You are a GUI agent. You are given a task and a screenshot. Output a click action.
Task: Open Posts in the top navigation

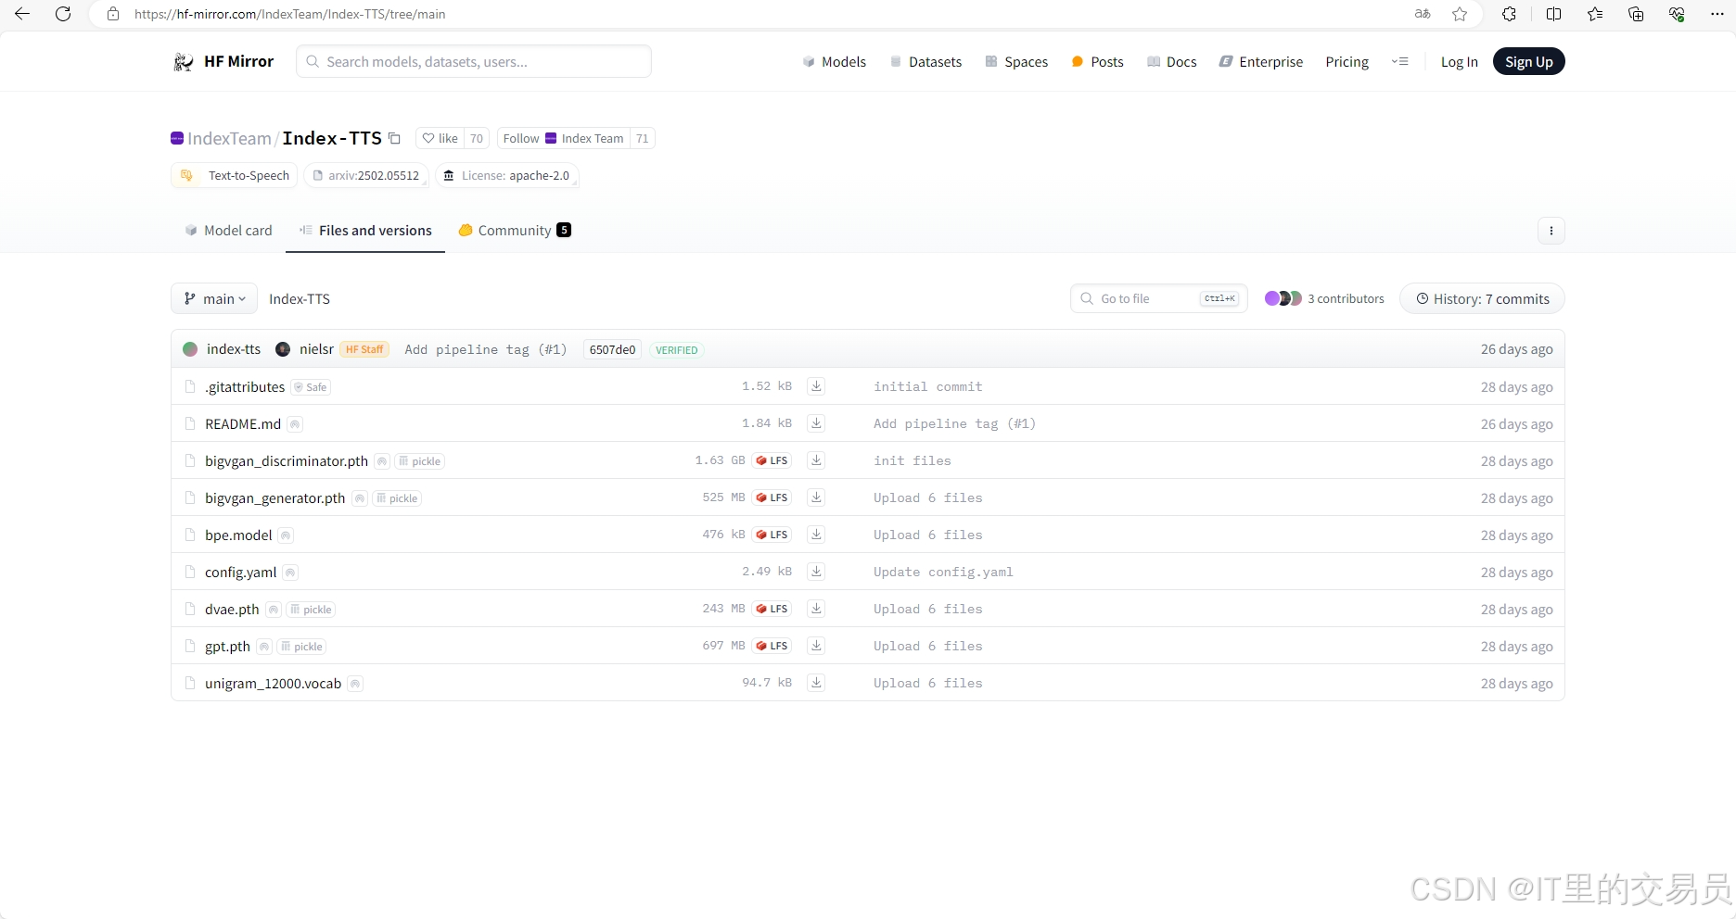point(1097,61)
